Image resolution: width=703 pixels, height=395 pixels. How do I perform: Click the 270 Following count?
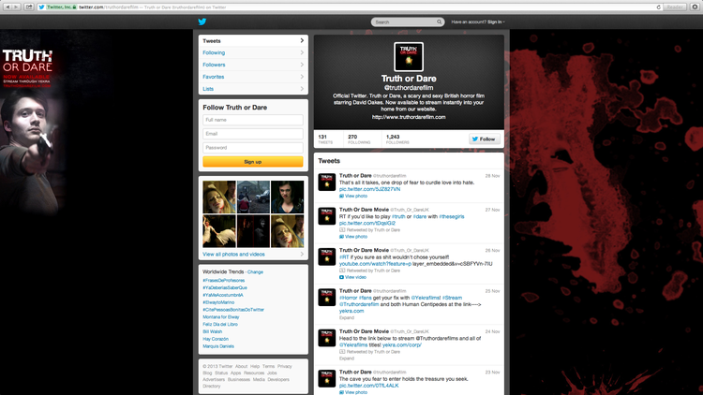tap(359, 139)
